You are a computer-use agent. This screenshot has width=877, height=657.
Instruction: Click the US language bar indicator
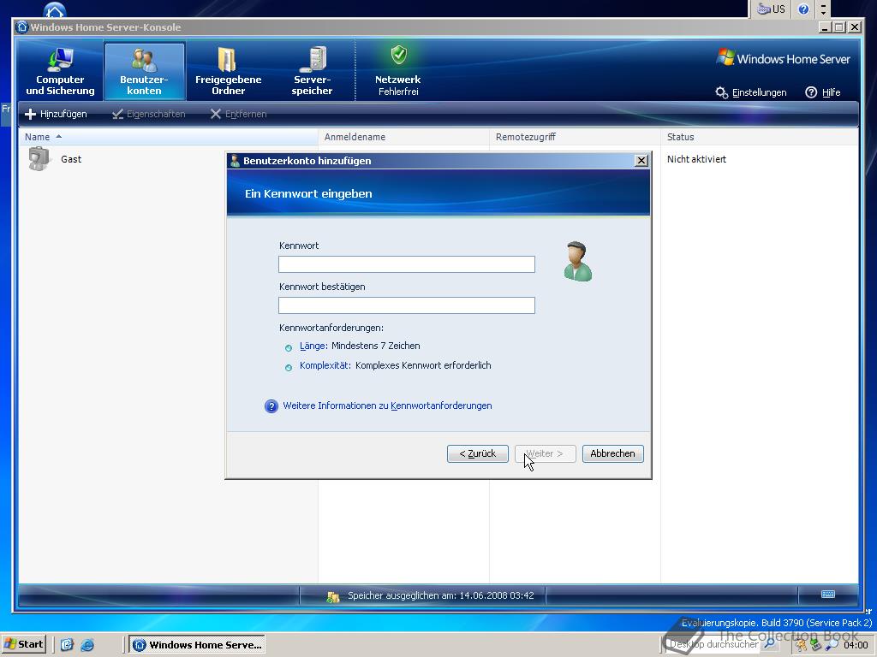tap(772, 9)
